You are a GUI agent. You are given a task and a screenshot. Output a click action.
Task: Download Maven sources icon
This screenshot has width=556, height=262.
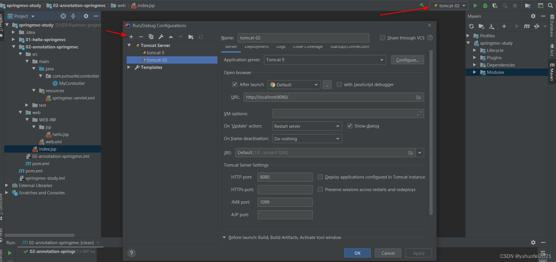point(492,26)
